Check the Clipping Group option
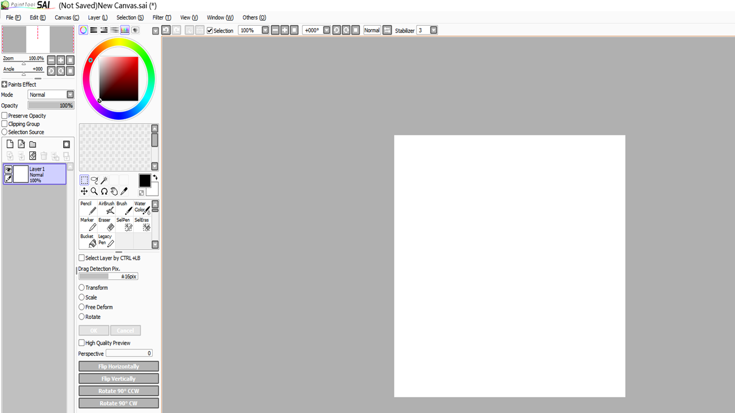 click(x=5, y=123)
